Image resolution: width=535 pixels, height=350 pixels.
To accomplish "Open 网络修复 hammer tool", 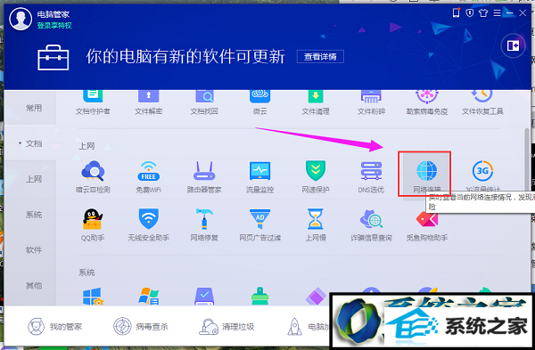I will (204, 225).
